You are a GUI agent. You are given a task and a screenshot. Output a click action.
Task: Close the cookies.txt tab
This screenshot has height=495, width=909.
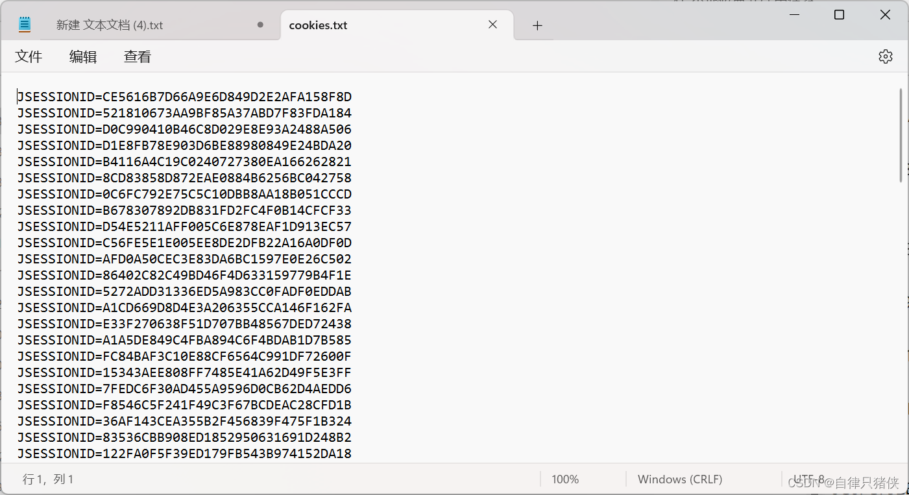(x=492, y=25)
